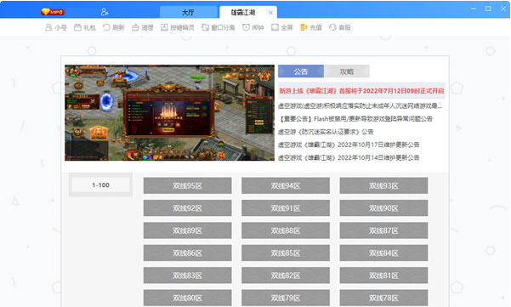Select server 双线87区
This screenshot has width=511, height=307.
point(383,230)
